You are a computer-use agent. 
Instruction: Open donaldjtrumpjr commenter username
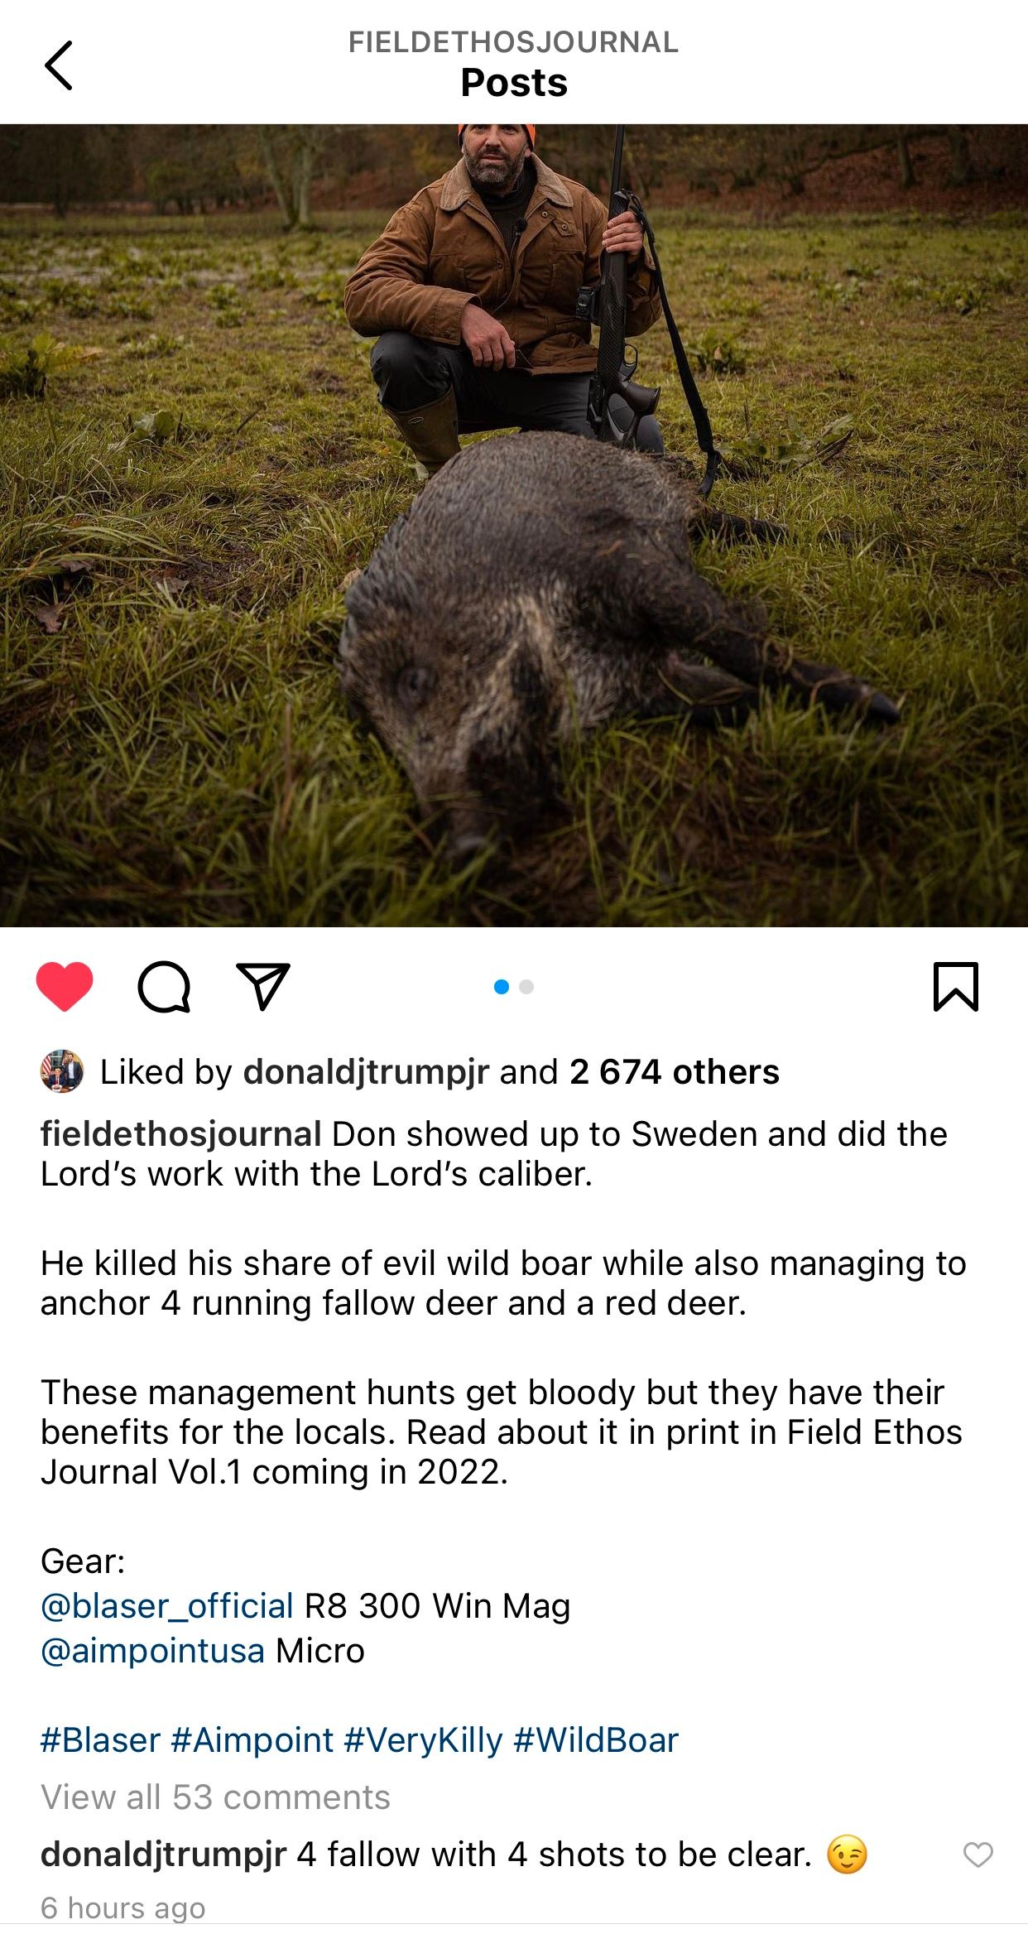coord(164,1855)
